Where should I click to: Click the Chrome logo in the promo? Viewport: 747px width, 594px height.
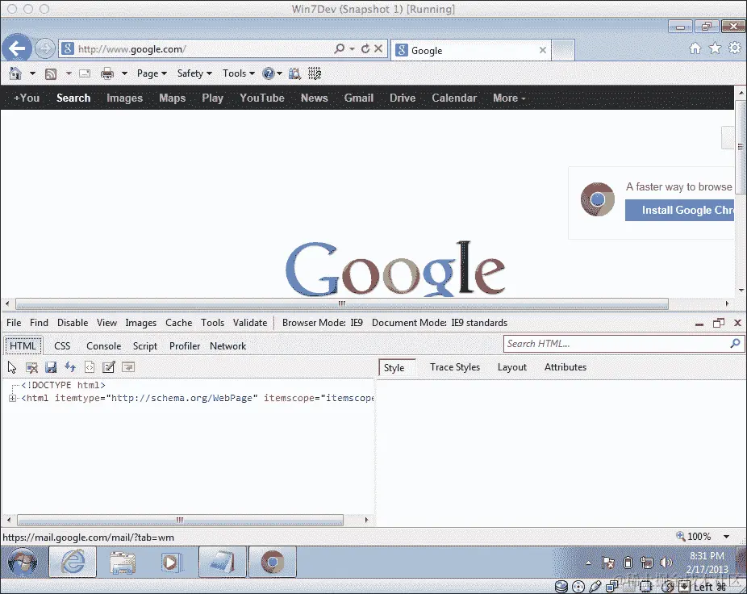(x=598, y=199)
